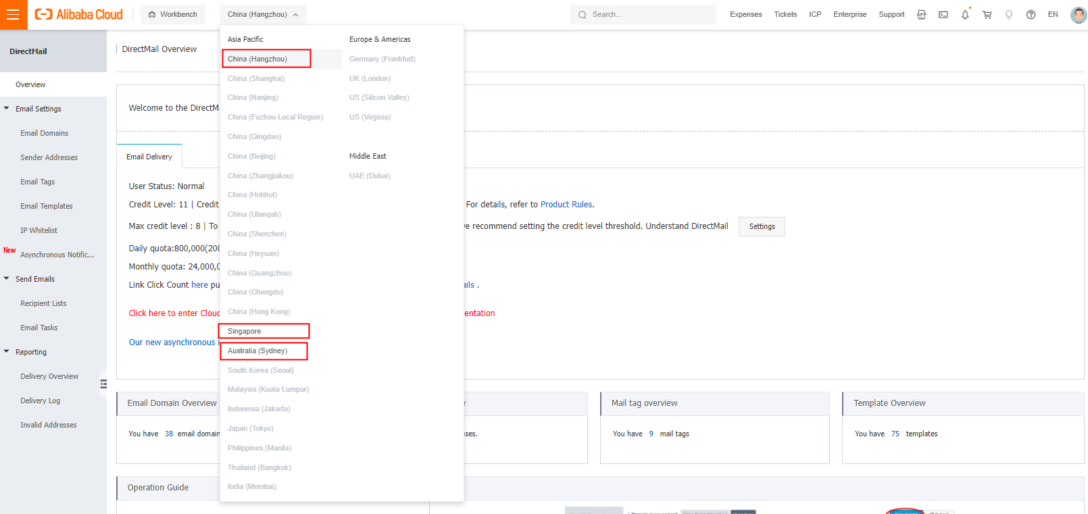This screenshot has width=1088, height=514.
Task: Open the Support menu
Action: (891, 14)
